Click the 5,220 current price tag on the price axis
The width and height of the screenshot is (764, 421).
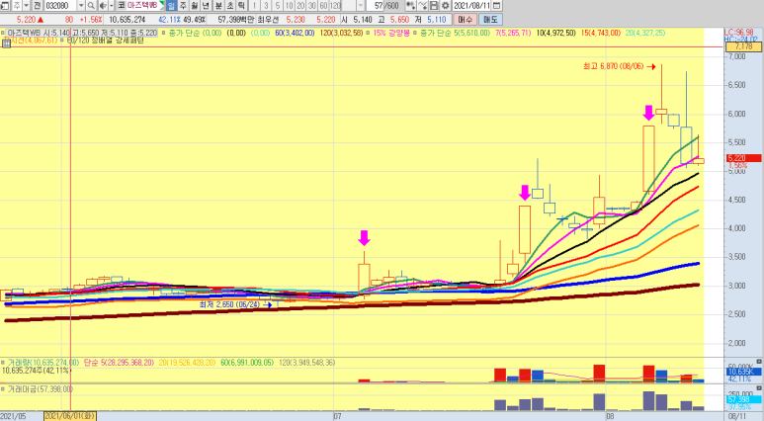743,158
